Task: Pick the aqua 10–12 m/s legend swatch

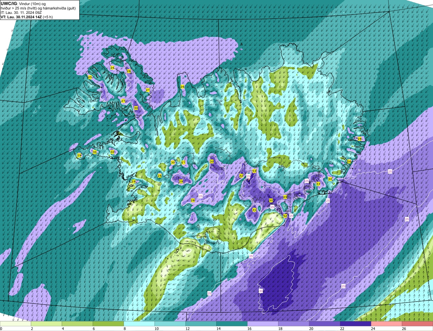Action: click(x=170, y=324)
